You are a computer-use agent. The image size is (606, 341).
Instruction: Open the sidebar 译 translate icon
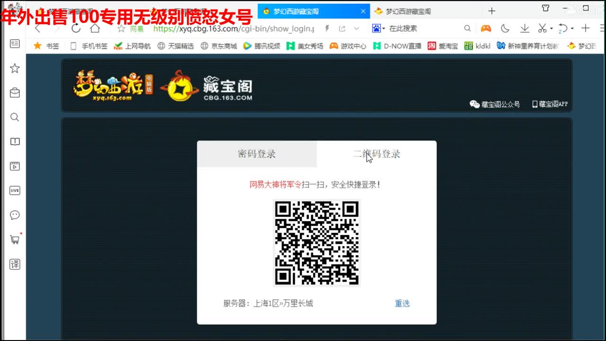pos(15,264)
